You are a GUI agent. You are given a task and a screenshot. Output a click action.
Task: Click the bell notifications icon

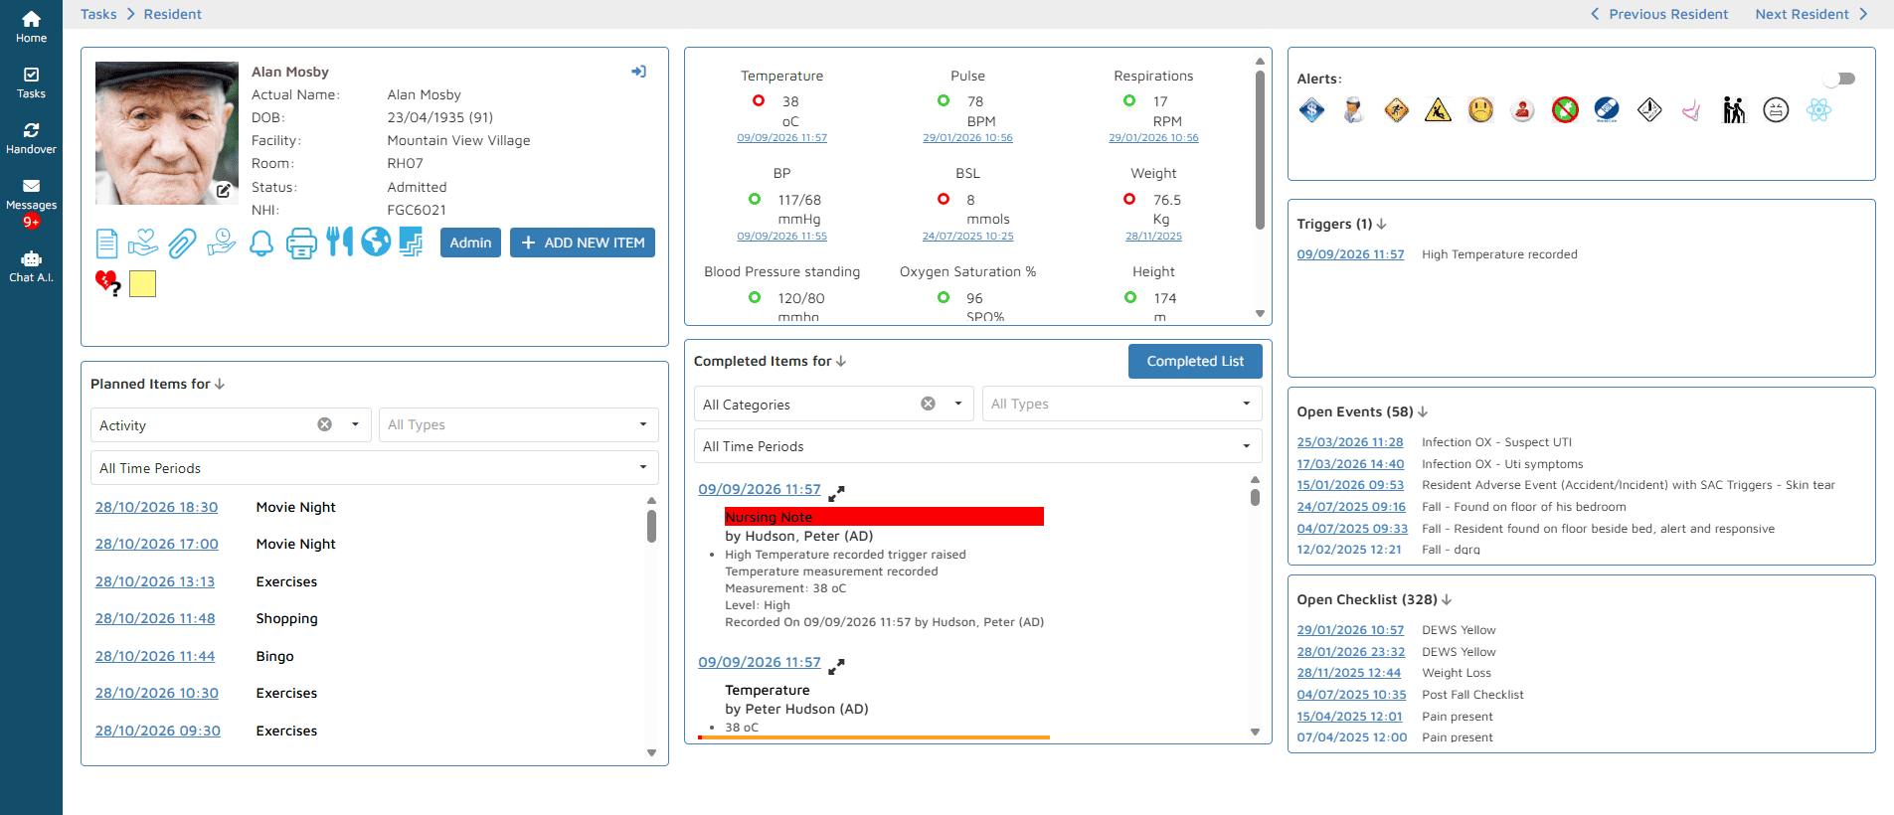coord(261,243)
